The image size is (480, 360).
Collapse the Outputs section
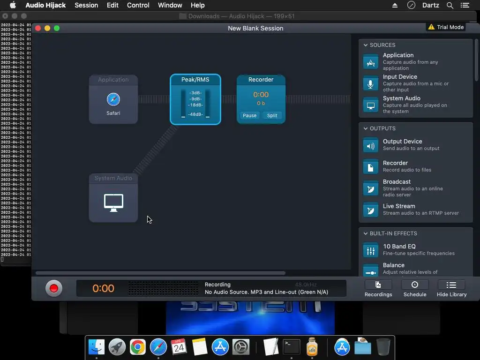coord(366,128)
